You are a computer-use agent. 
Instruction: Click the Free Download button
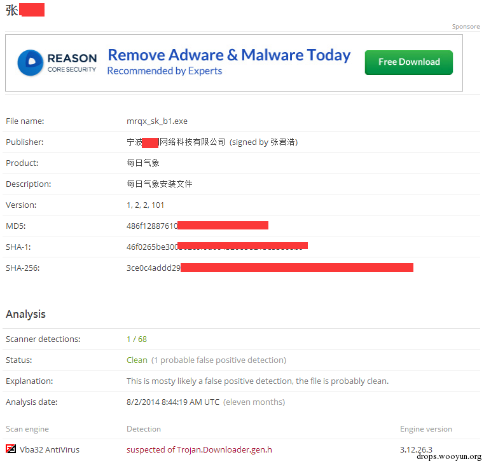coord(409,62)
